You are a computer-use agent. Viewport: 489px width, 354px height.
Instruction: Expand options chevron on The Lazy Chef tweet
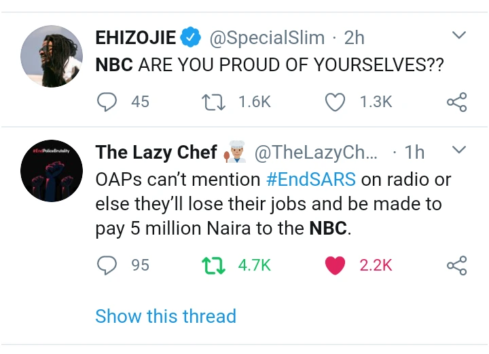459,150
